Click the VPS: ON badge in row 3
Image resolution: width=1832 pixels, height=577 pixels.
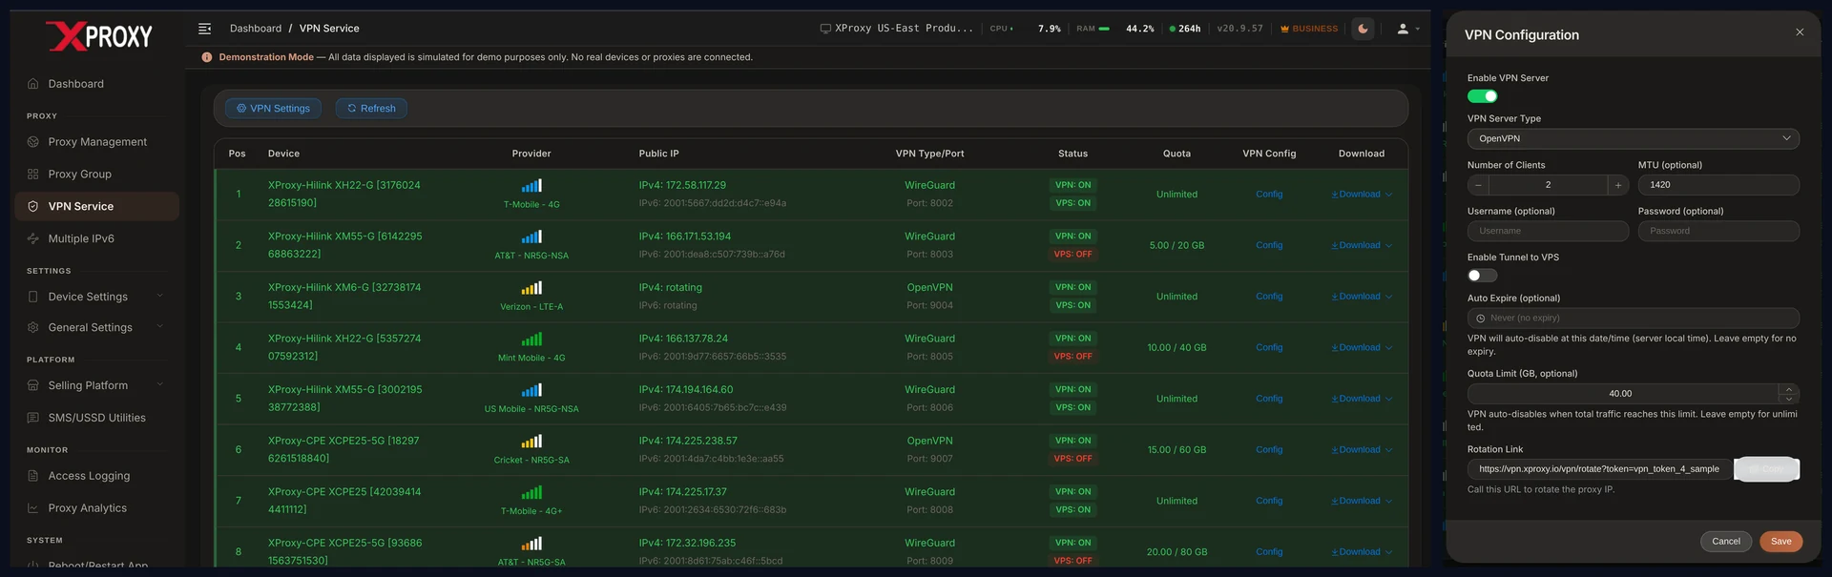[1072, 305]
